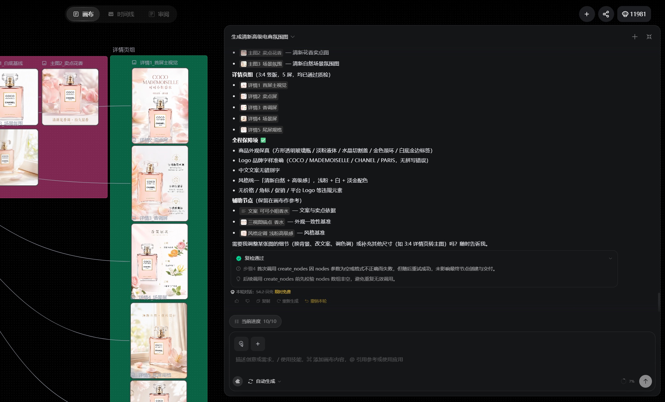Click the share icon in top bar

(x=606, y=14)
